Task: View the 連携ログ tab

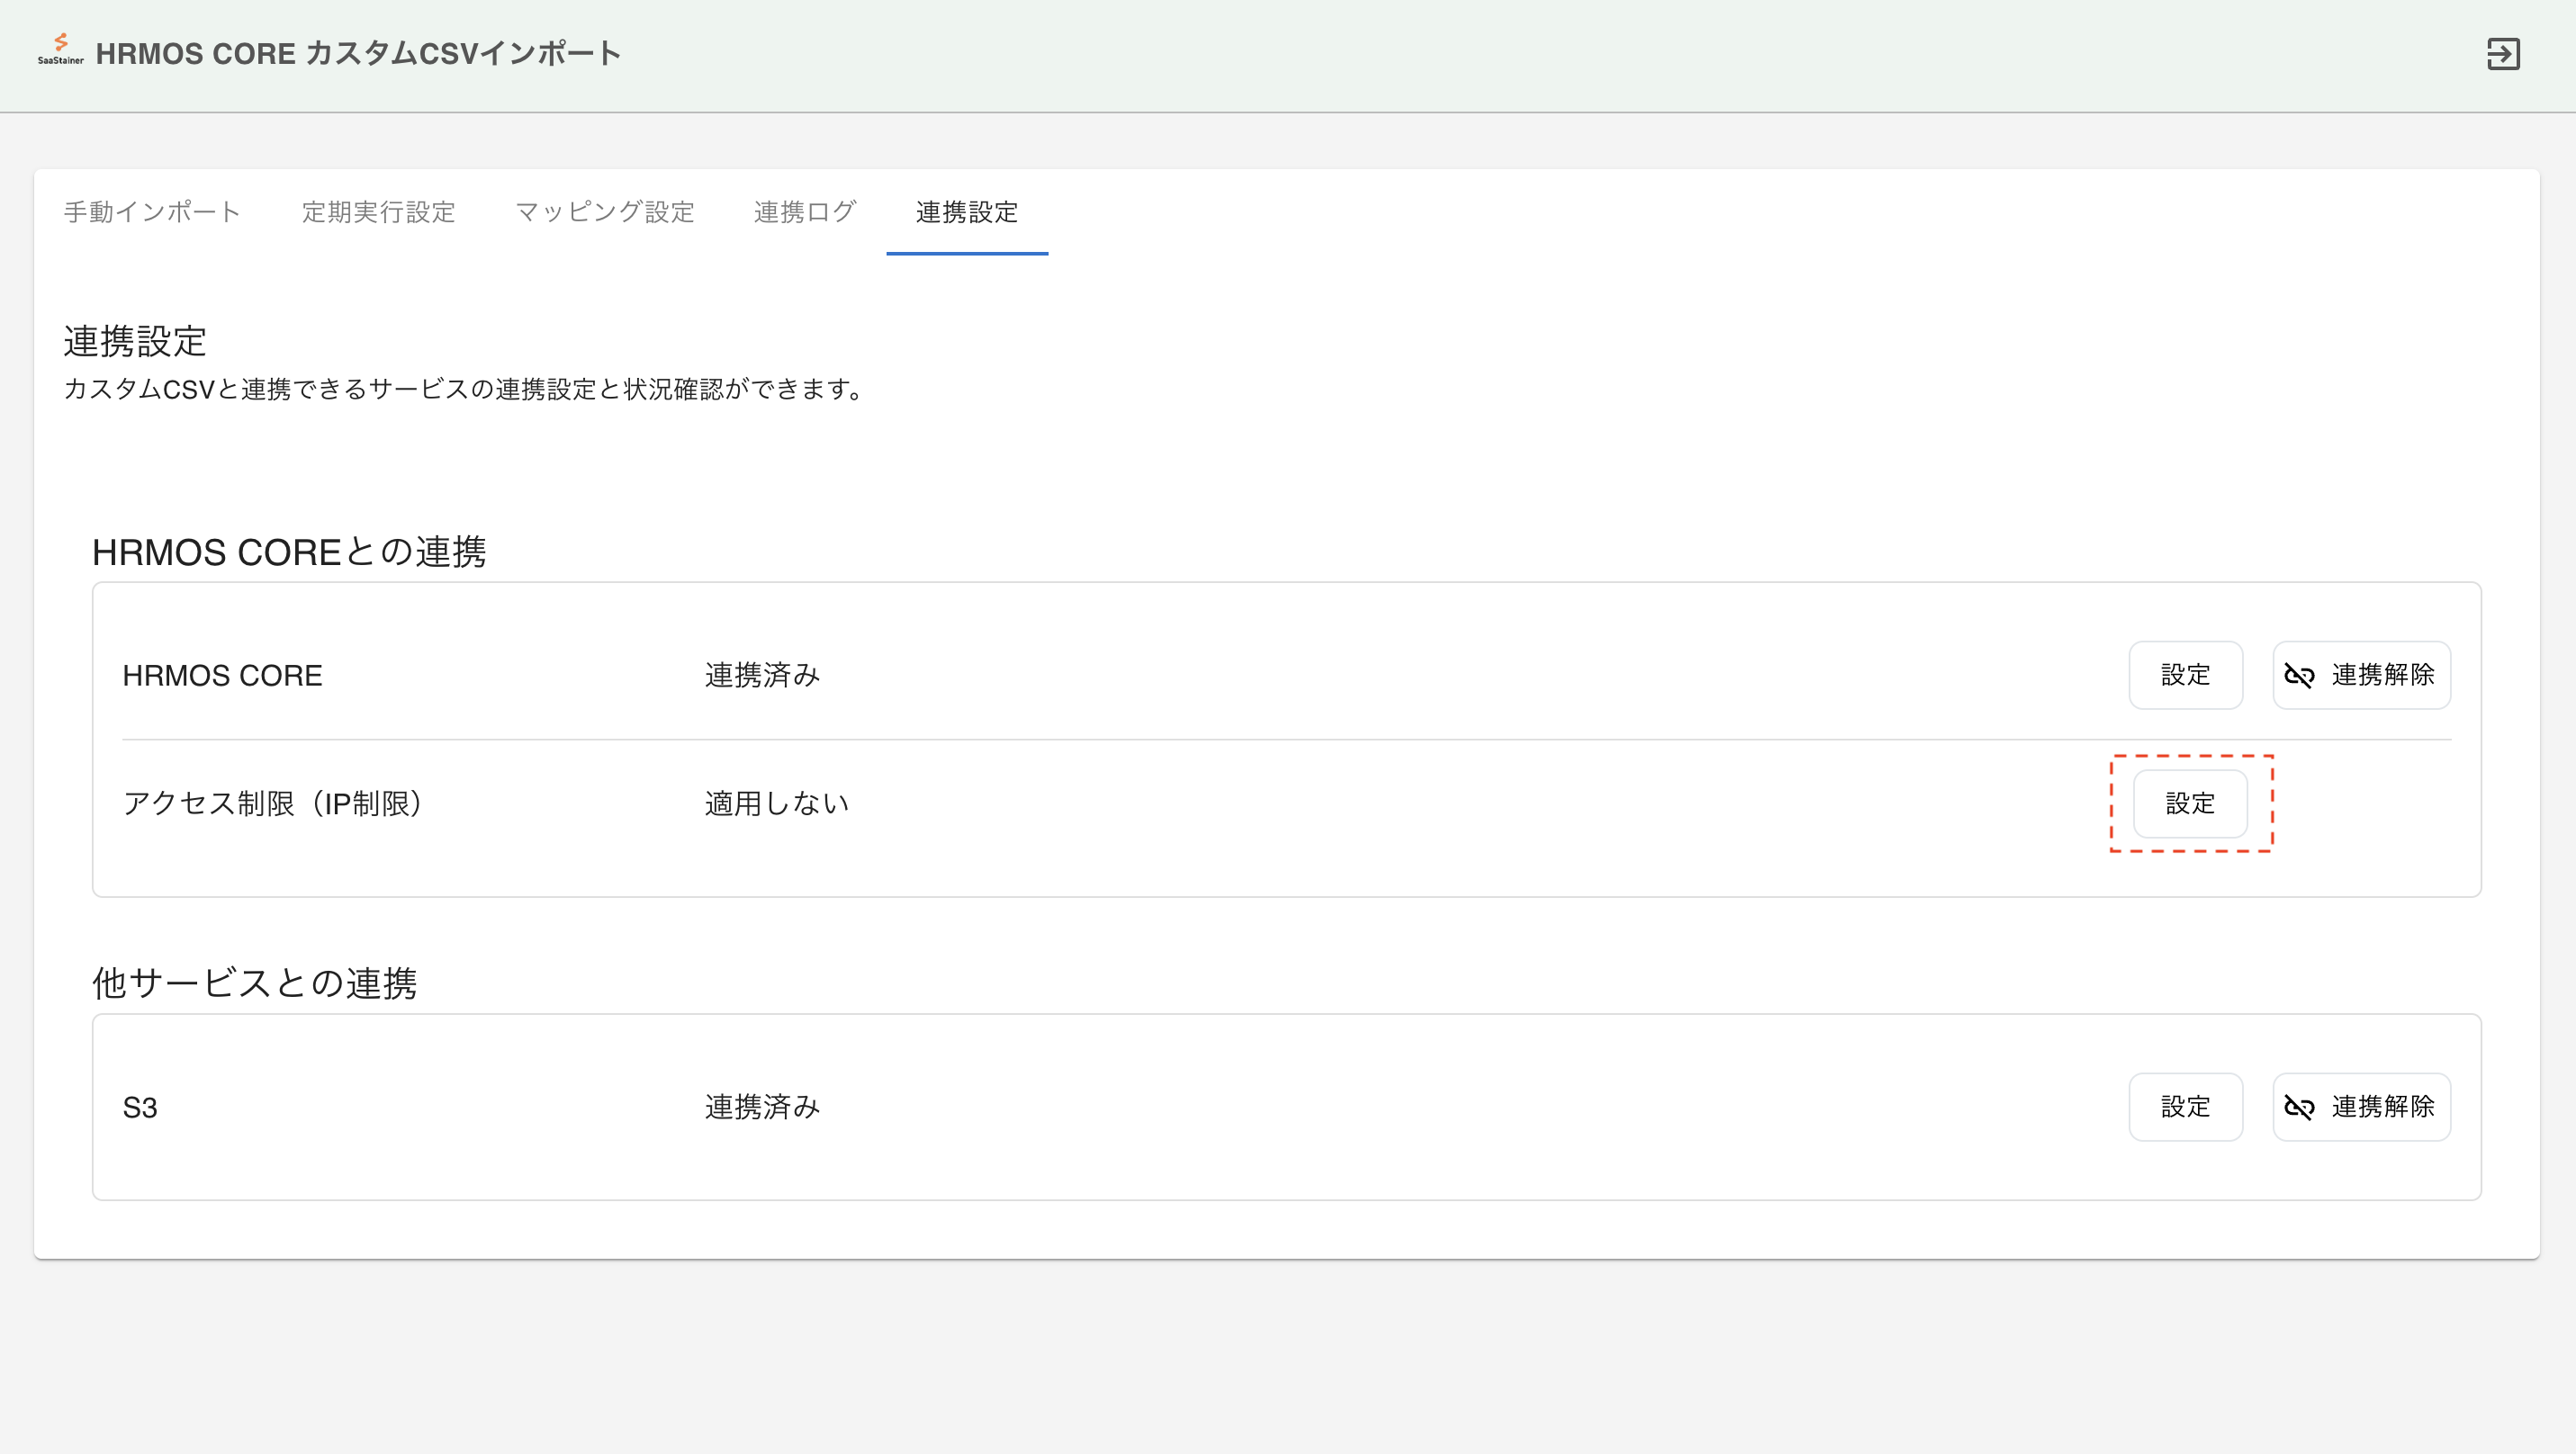Action: [804, 211]
